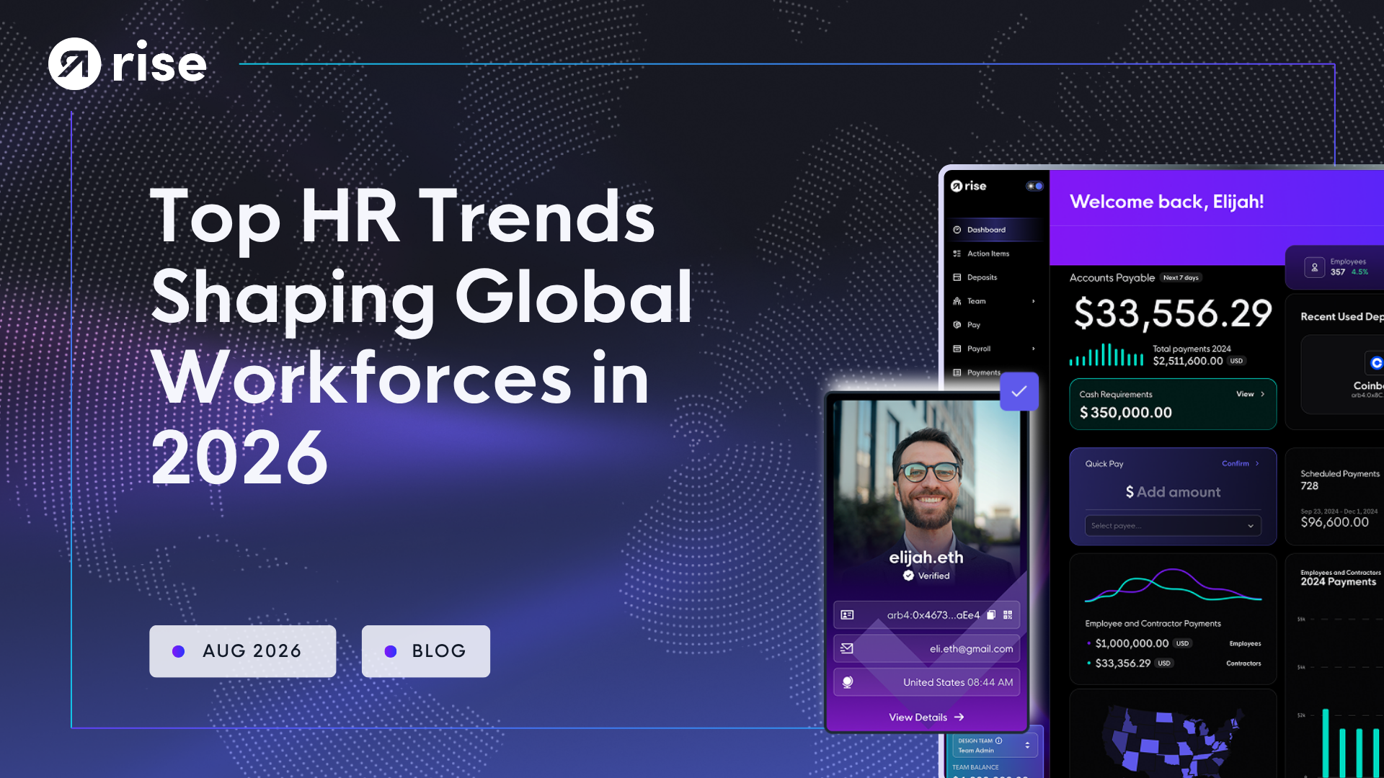Click the View link in Cash Requirements
This screenshot has height=778, width=1384.
click(1251, 394)
